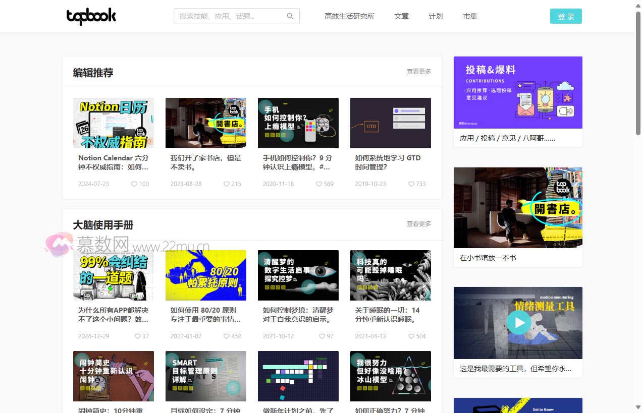Screen dimensions: 642x413
Task: Click the heart icon on the GTD time management card
Action: point(410,184)
